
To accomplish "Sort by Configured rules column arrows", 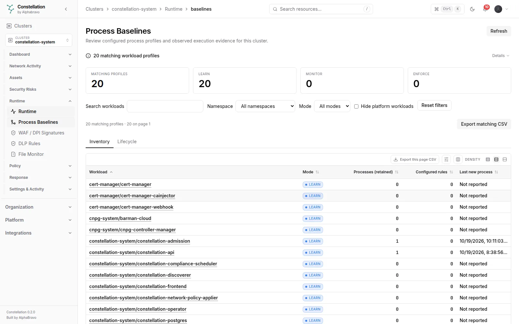I will pos(451,172).
